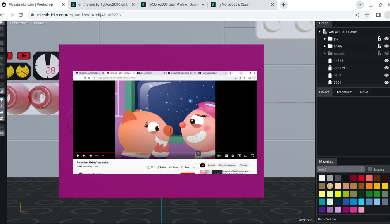
Task: Select the Object tab
Action: 324,92
